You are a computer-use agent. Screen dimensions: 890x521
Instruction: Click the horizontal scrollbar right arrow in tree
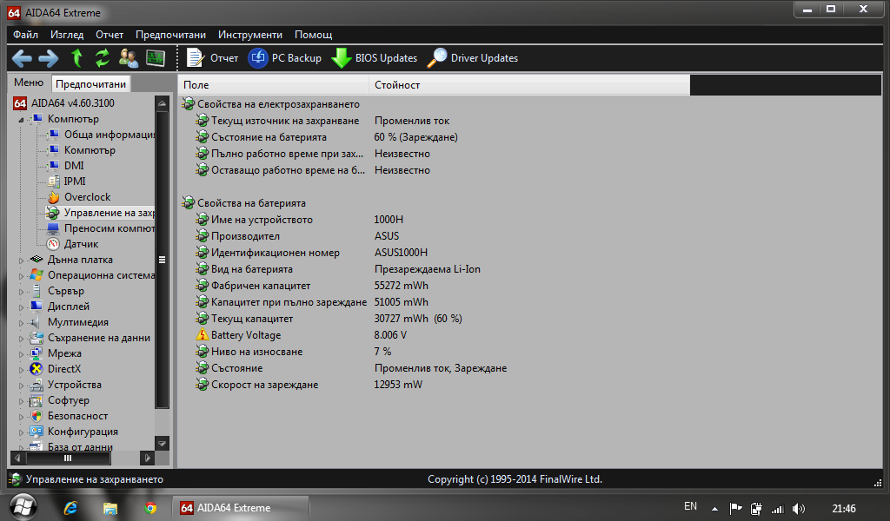[147, 458]
